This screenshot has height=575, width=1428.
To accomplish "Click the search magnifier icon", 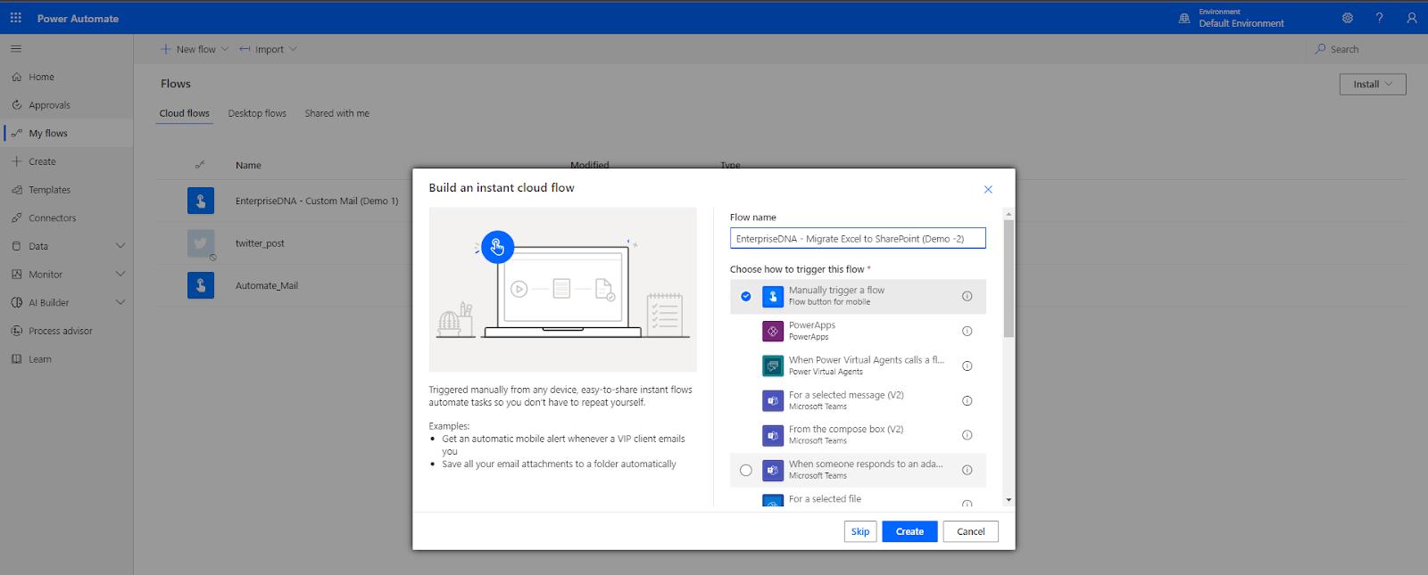I will [1320, 49].
